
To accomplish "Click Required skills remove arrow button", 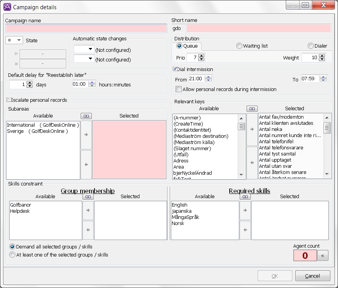I will point(245,230).
